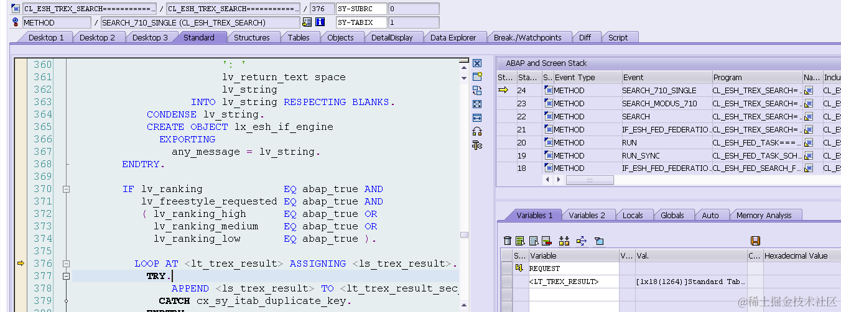Open the Memory Analysis tab

coord(764,215)
